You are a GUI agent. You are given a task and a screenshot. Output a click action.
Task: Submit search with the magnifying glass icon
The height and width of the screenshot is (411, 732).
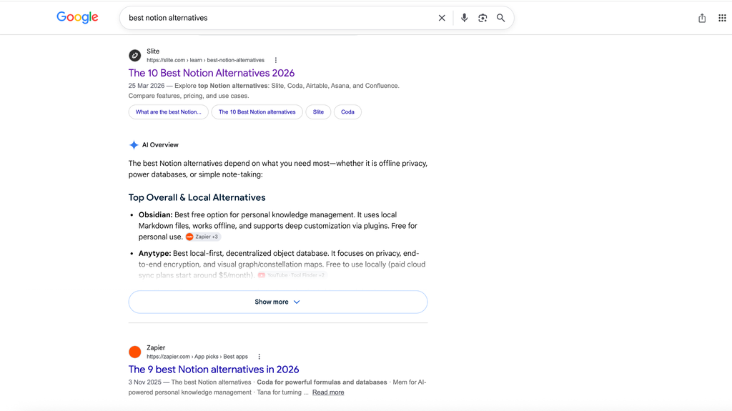pyautogui.click(x=500, y=18)
